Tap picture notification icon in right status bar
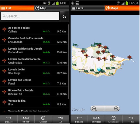The width and height of the screenshot is (140, 124). click(77, 3)
